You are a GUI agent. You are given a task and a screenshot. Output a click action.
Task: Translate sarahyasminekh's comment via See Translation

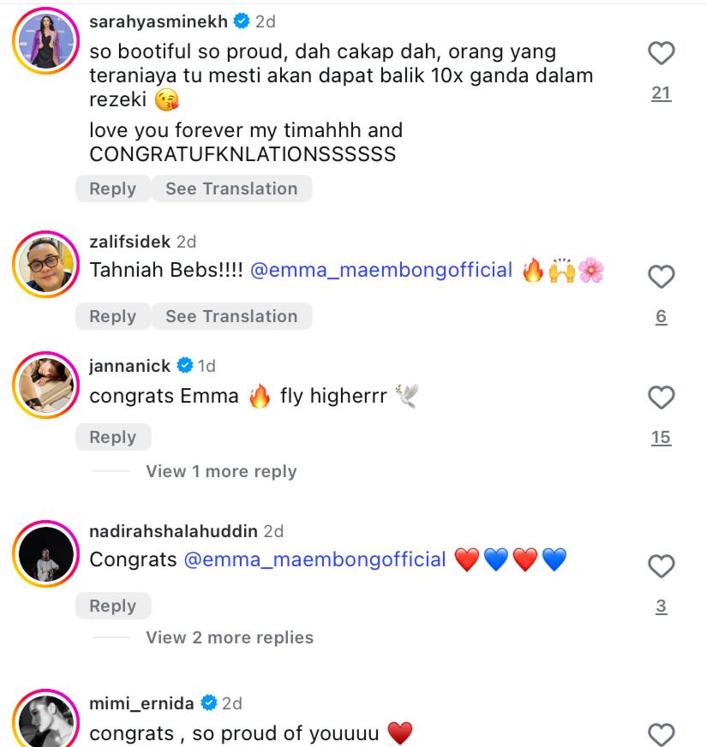[x=231, y=188]
